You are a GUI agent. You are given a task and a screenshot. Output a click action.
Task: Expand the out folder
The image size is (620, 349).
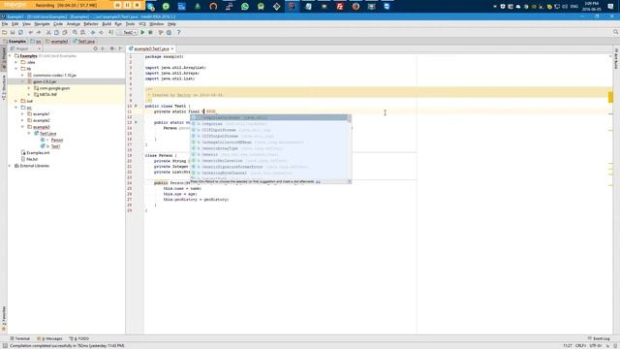tap(16, 101)
